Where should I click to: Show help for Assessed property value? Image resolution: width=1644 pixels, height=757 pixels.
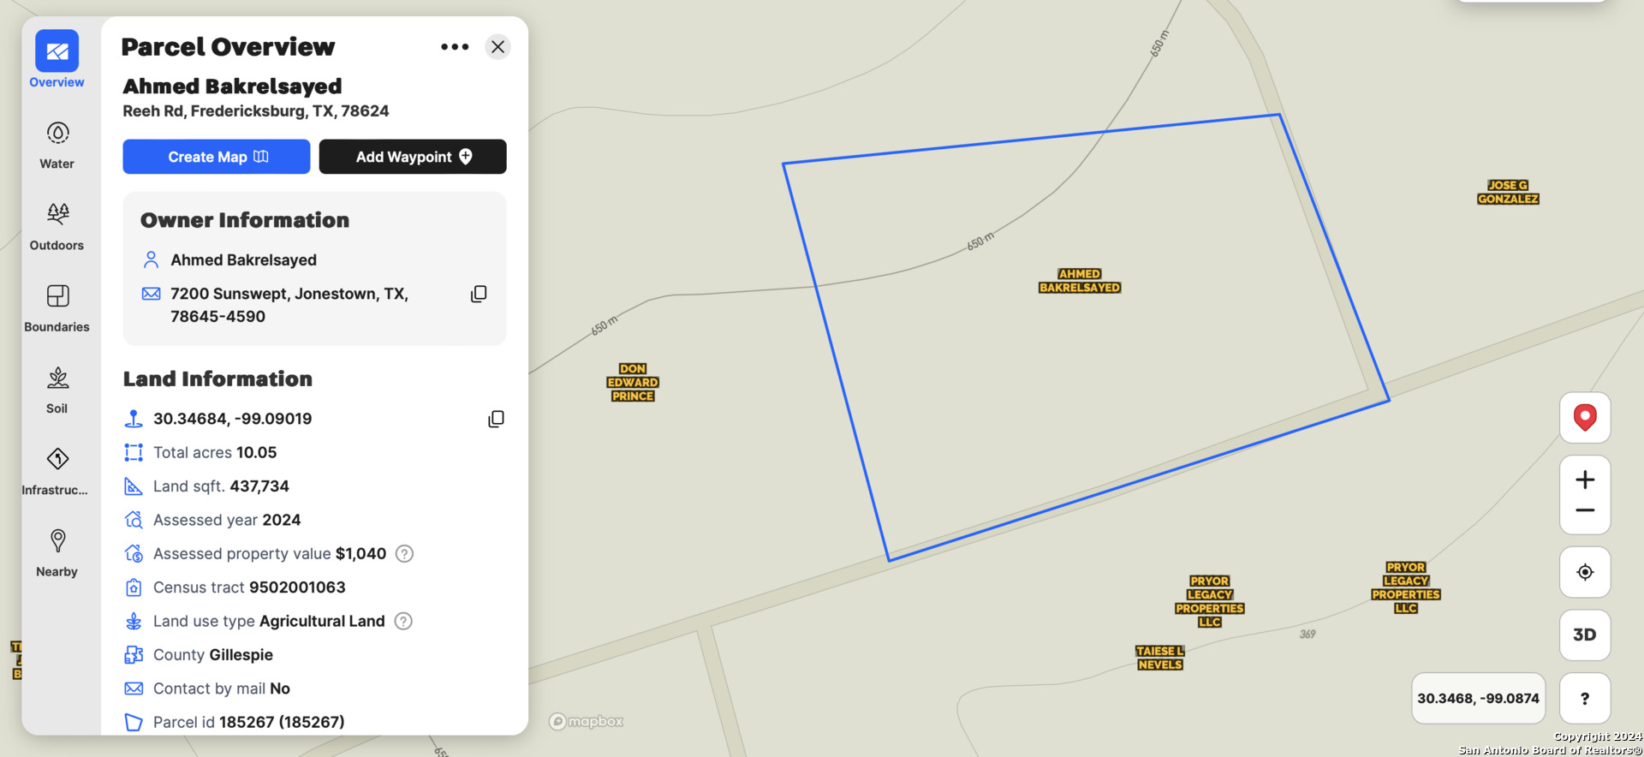[405, 554]
